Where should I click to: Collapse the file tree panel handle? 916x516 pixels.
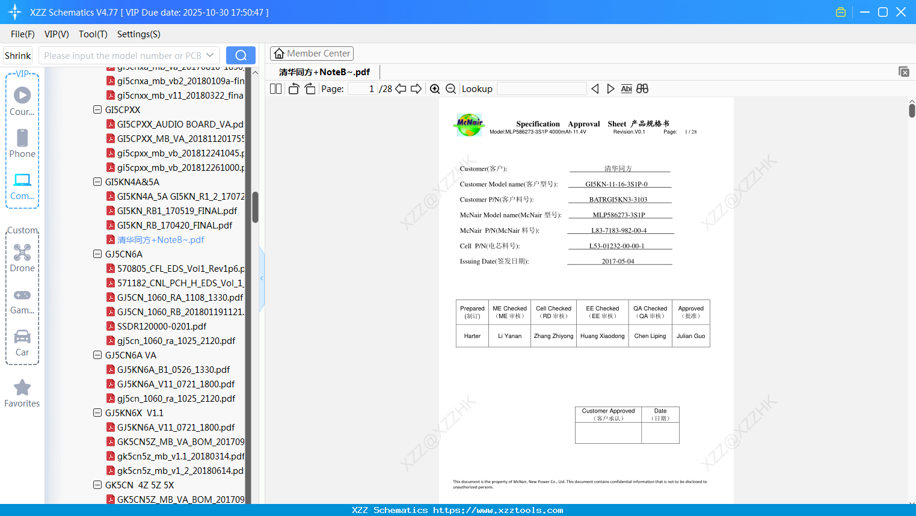pos(262,278)
